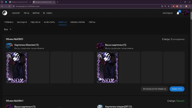Click the search magnifier icon

pyautogui.click(x=44, y=13)
